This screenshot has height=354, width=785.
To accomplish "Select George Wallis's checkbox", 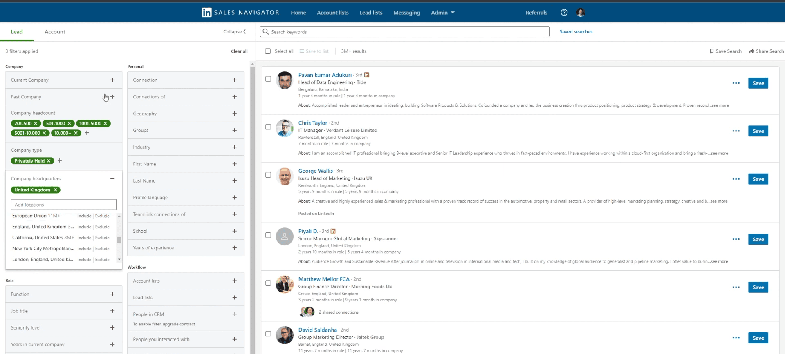I will coord(268,175).
